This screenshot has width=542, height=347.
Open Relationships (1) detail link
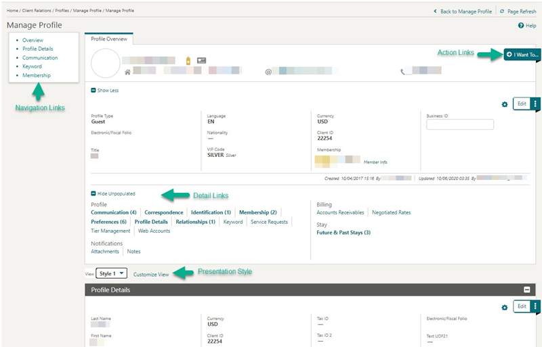click(195, 222)
